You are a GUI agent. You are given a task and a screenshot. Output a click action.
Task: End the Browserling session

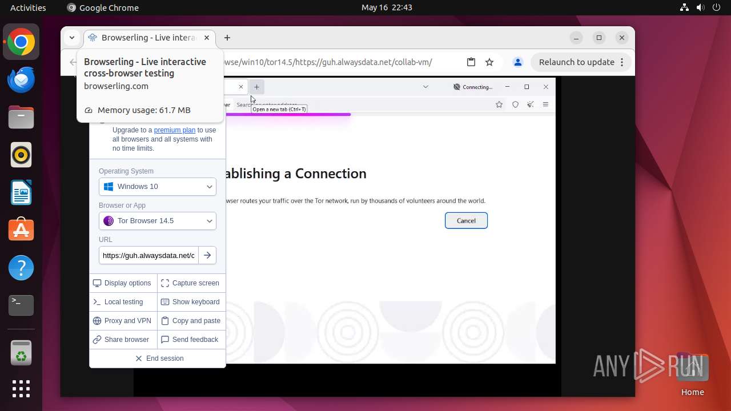pos(158,358)
